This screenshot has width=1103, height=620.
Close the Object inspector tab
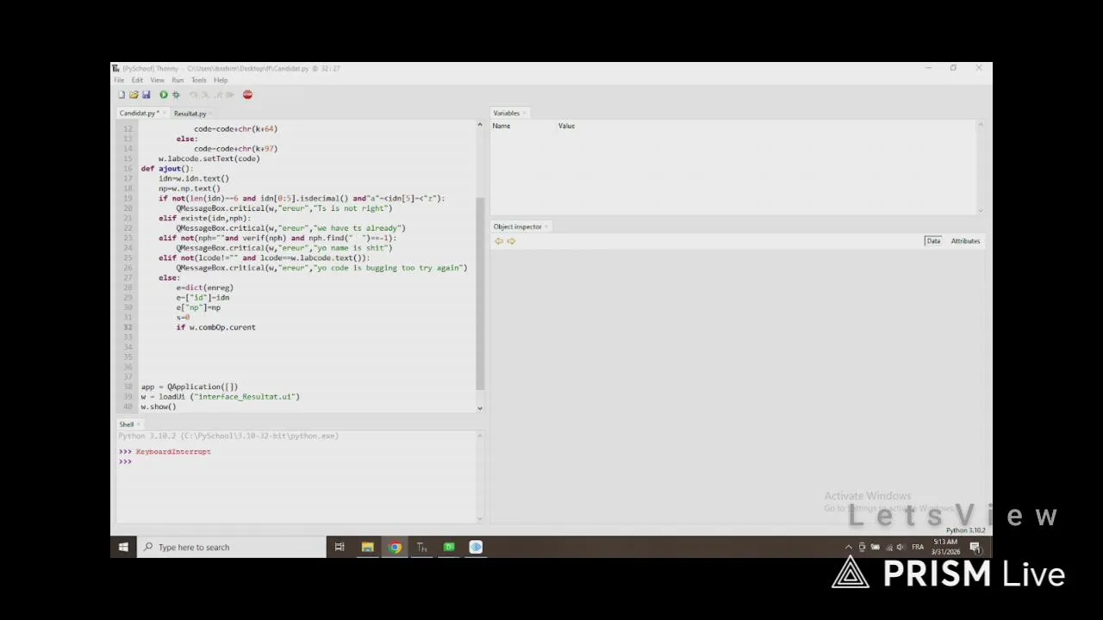click(x=545, y=227)
